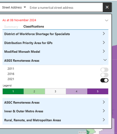This screenshot has width=117, height=134.
Task: Enable the 2011 remoteness layer toggle
Action: [x=104, y=70]
